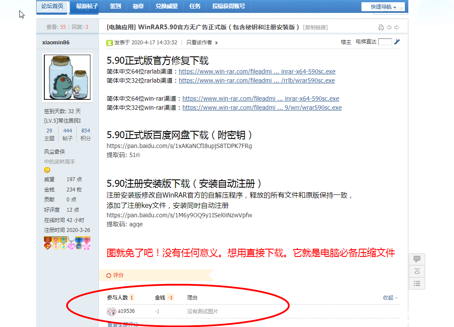Expand the 快捷导航 dropdown
The width and height of the screenshot is (454, 327).
tap(383, 6)
